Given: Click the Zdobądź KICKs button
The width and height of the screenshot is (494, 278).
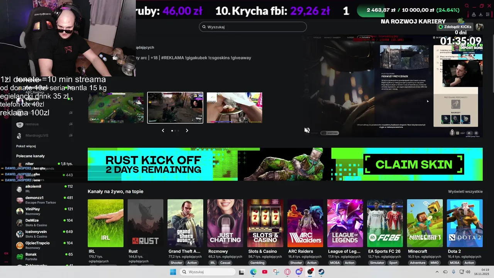Looking at the screenshot, I should tap(455, 27).
